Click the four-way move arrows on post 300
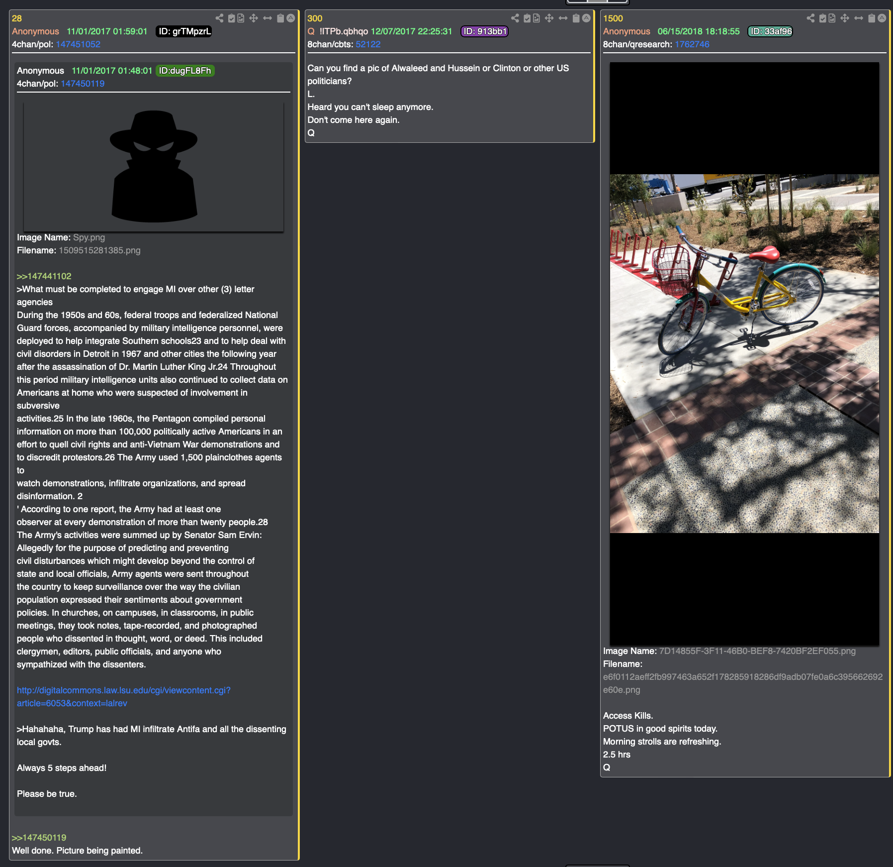 click(x=549, y=18)
